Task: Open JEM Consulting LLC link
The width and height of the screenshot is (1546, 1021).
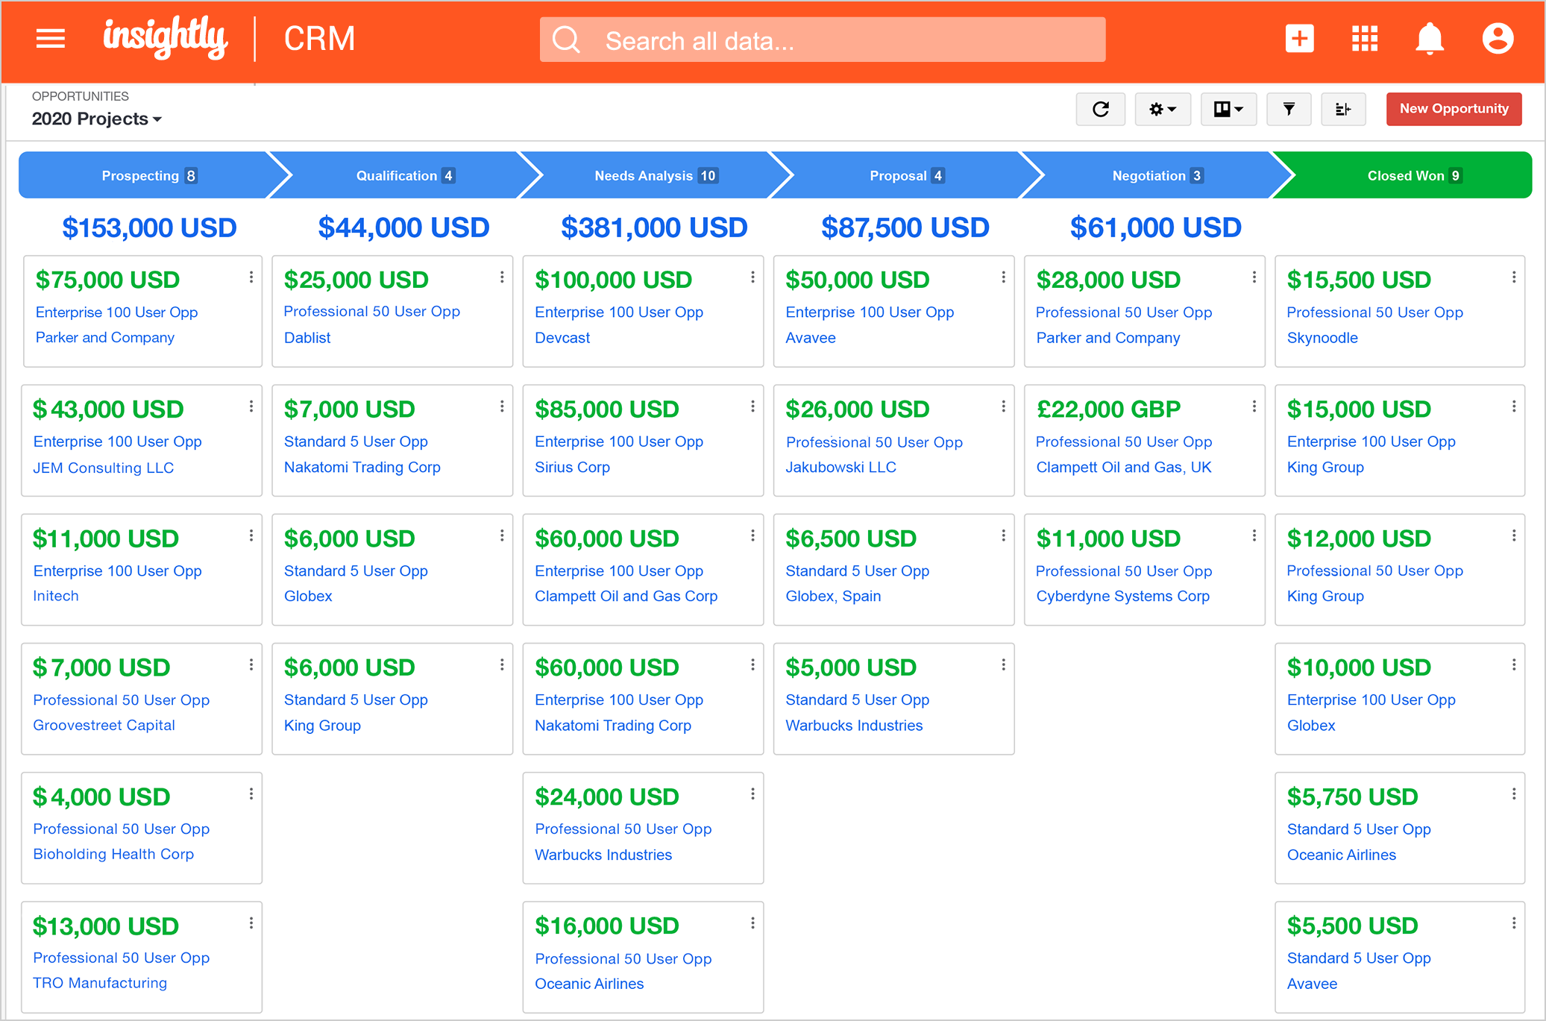Action: coord(104,468)
